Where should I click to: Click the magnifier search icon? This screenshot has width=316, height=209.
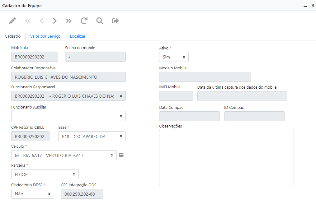coord(100,21)
